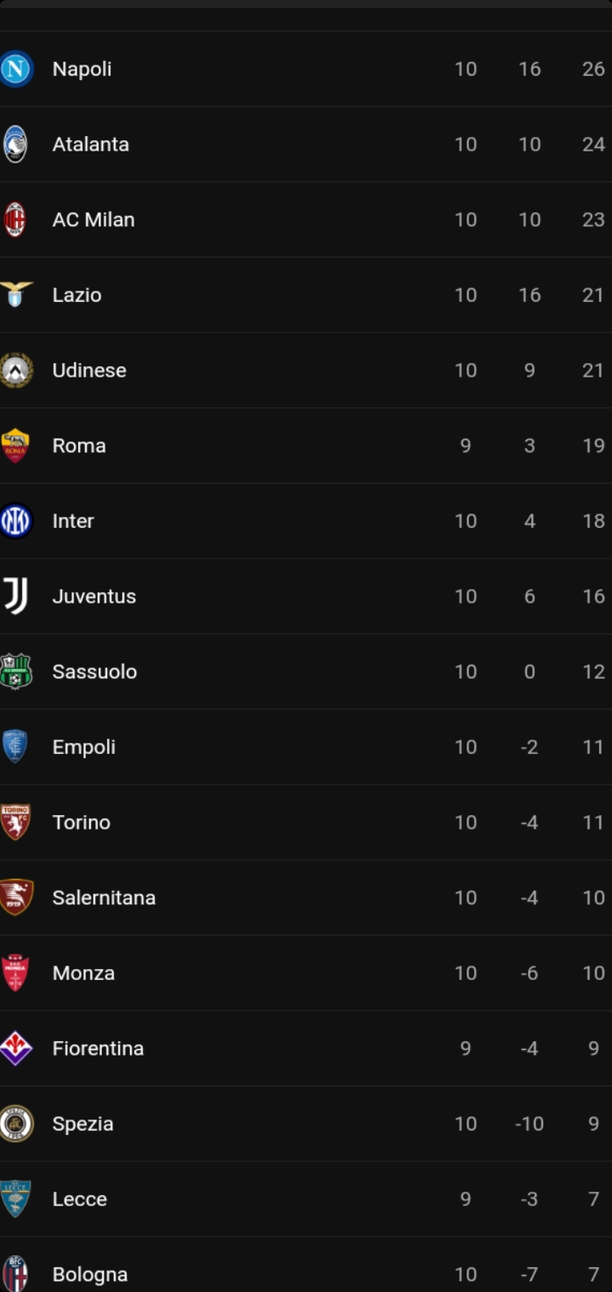Tap the Torino bull crest
The image size is (612, 1292).
pyautogui.click(x=16, y=822)
